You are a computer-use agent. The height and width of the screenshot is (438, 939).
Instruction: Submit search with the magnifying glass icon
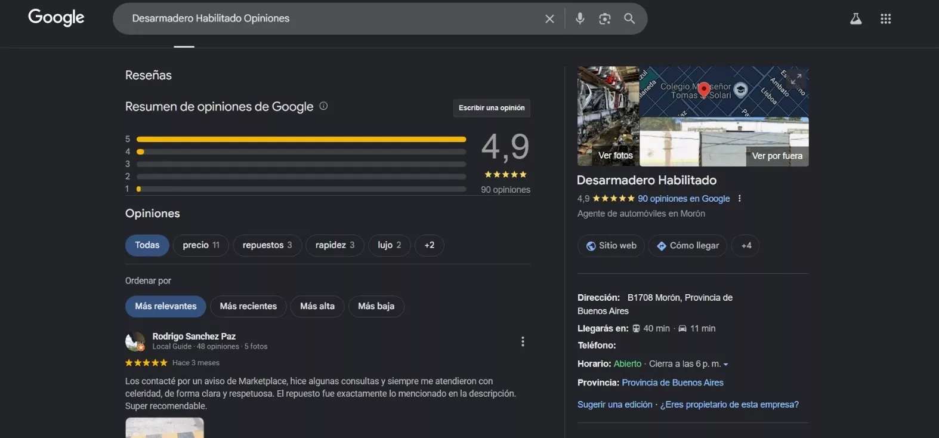629,18
